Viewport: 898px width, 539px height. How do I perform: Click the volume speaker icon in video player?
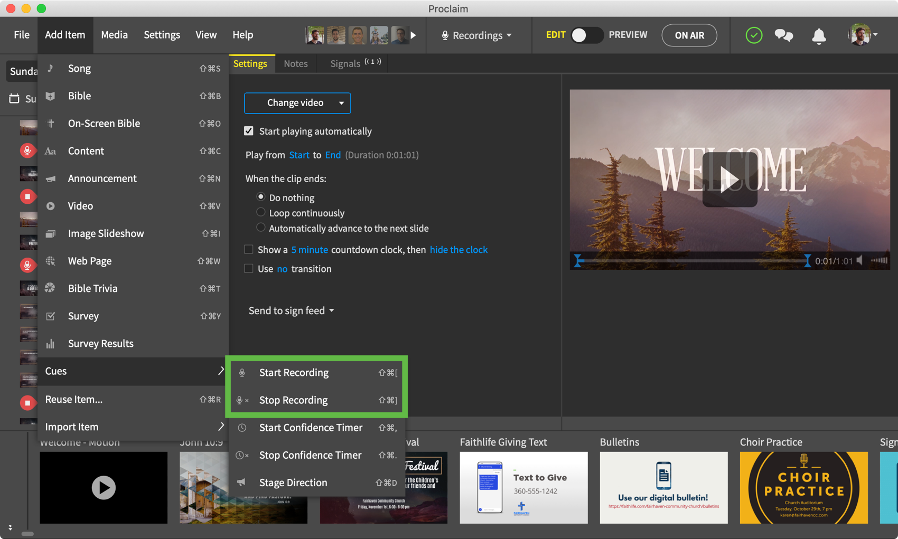click(860, 260)
